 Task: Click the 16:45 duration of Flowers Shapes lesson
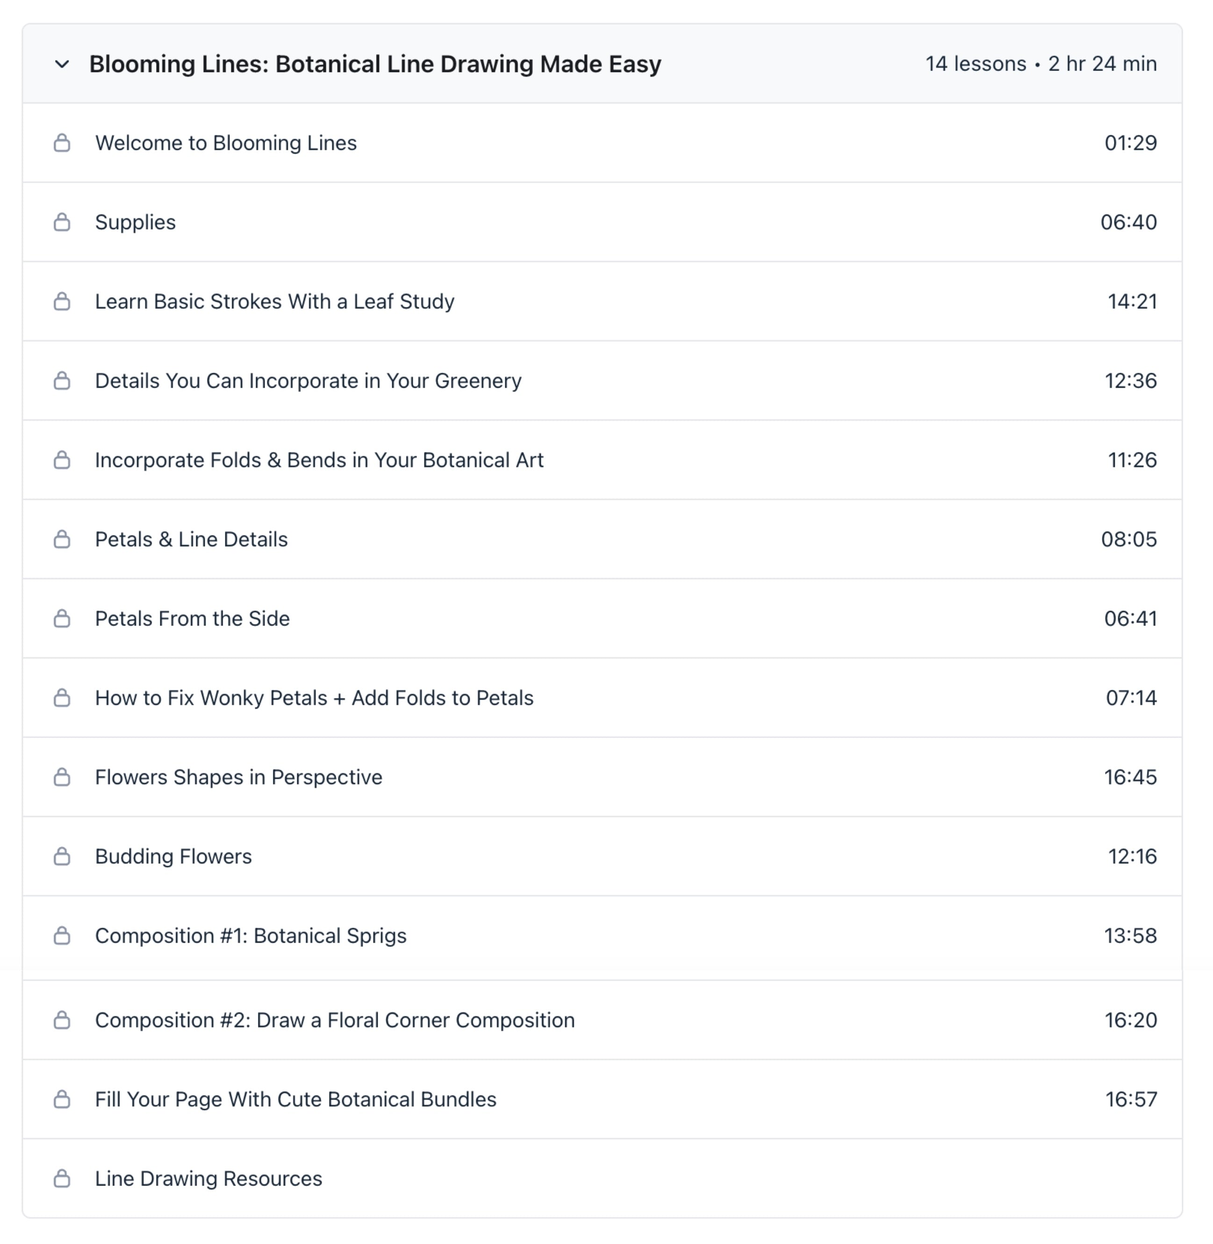[x=1130, y=777]
